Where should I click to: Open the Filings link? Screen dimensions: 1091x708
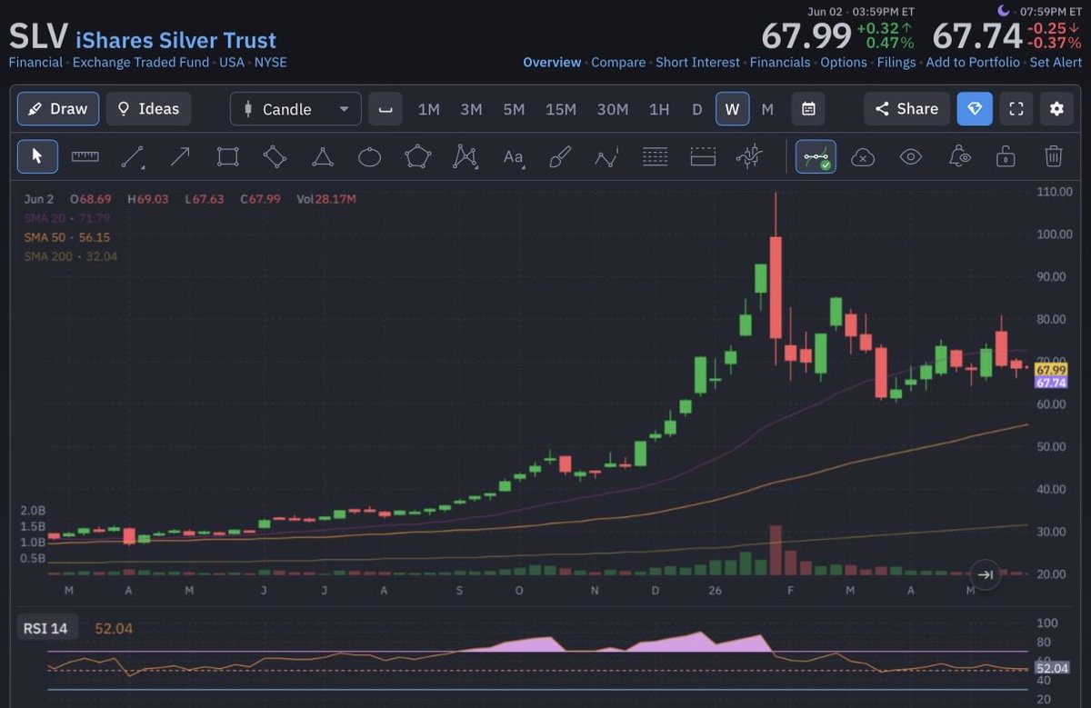pos(896,63)
